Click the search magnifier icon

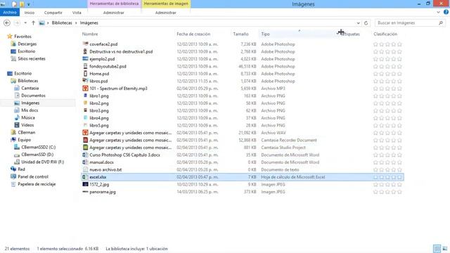[441, 22]
